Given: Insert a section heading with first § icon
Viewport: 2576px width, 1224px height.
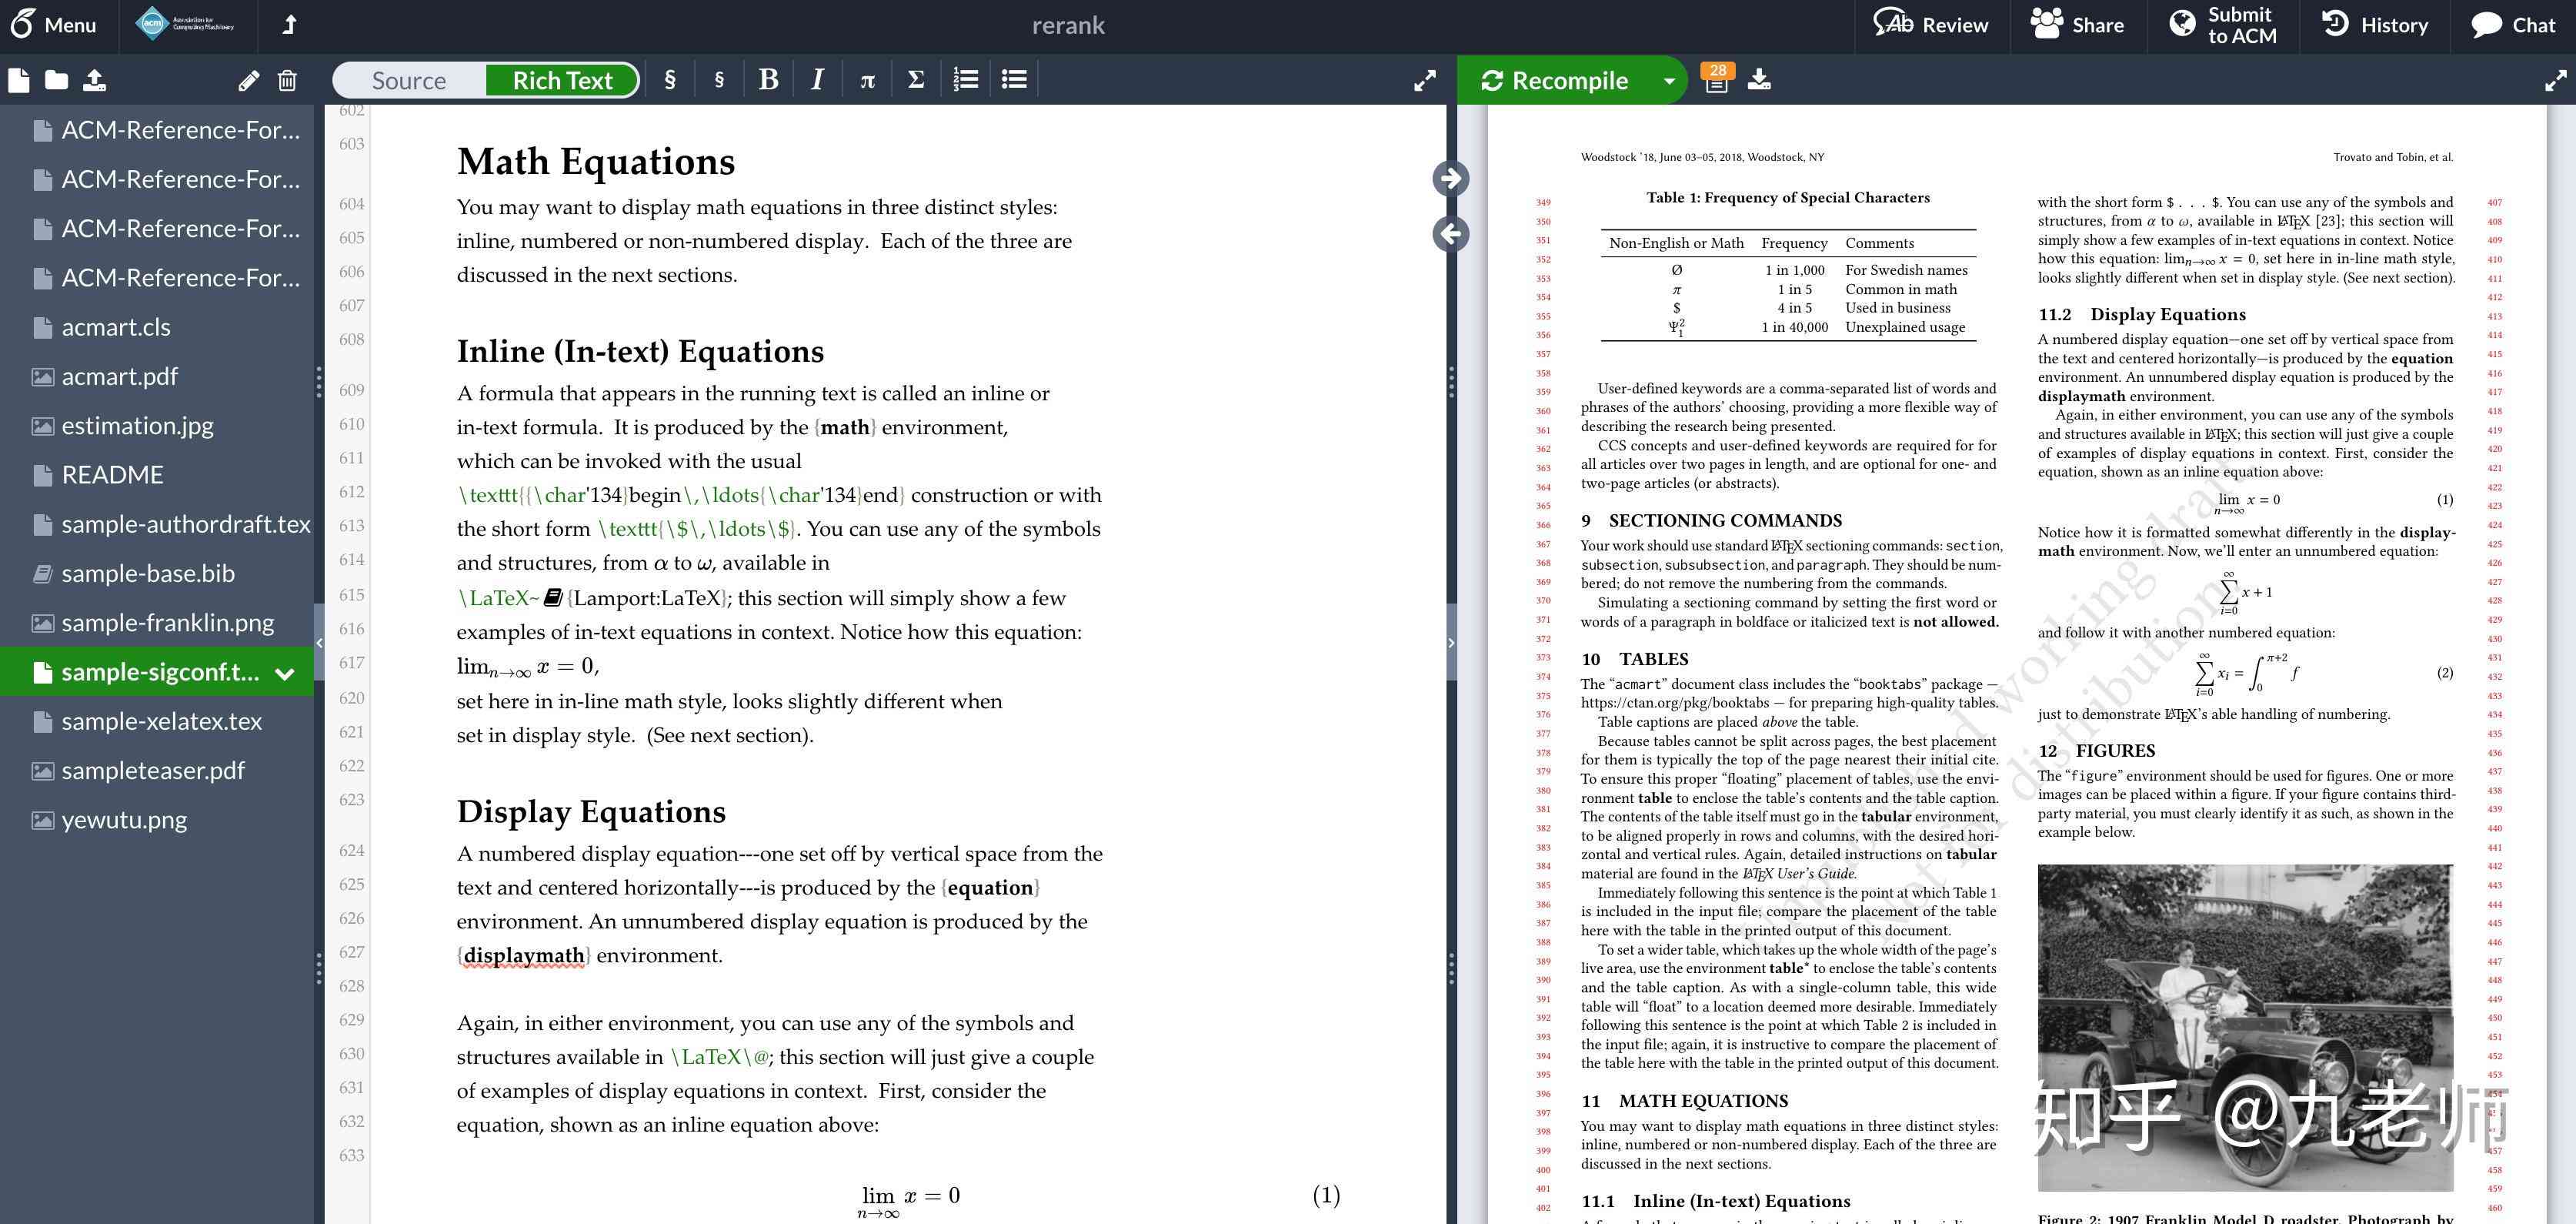Looking at the screenshot, I should pos(670,79).
